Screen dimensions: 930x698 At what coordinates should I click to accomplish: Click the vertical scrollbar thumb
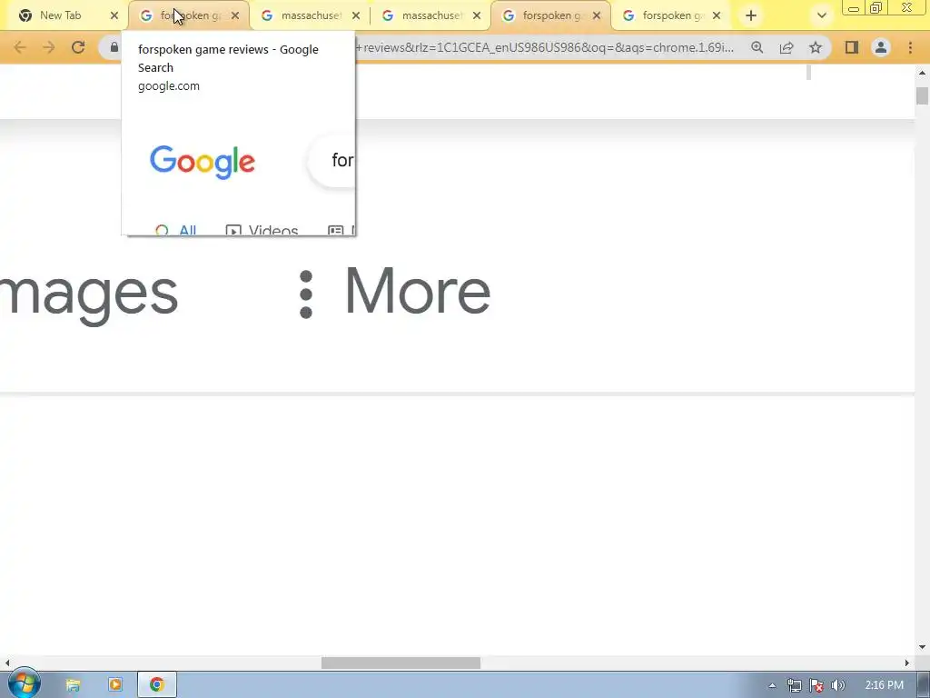click(x=922, y=95)
